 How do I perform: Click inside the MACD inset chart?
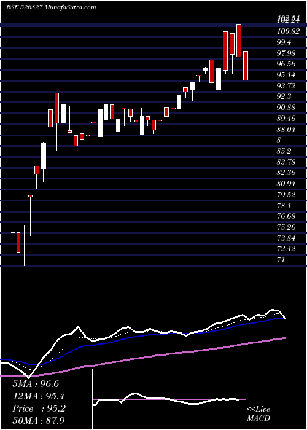pos(169,399)
